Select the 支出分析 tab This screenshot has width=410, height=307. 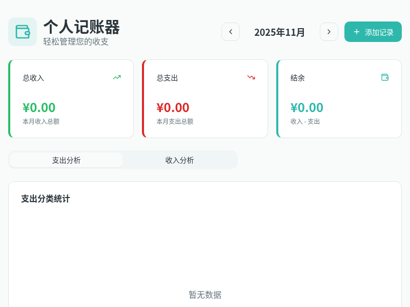click(x=66, y=160)
